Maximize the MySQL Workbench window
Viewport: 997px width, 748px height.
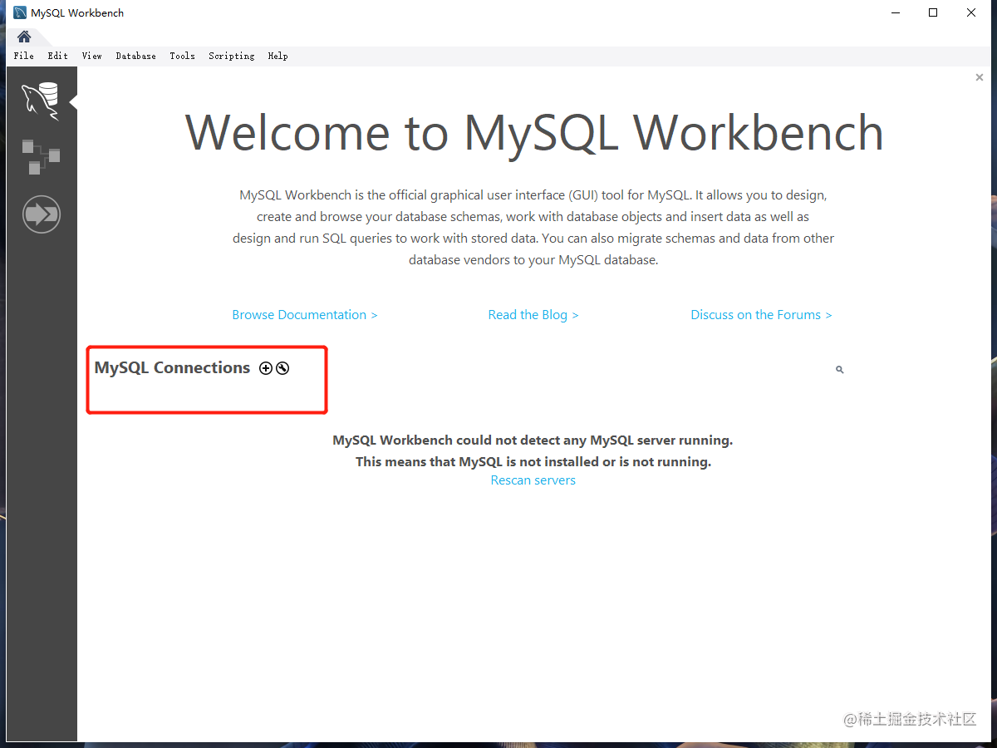[x=933, y=12]
